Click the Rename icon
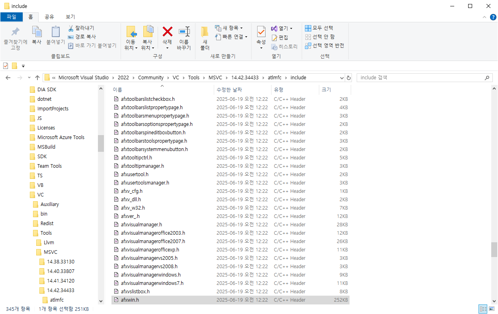 184,32
